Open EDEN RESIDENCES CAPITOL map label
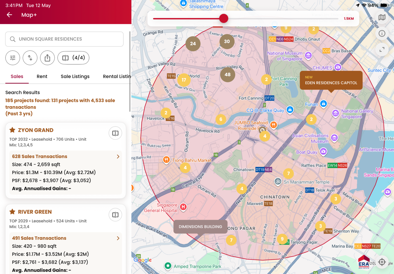 (331, 80)
